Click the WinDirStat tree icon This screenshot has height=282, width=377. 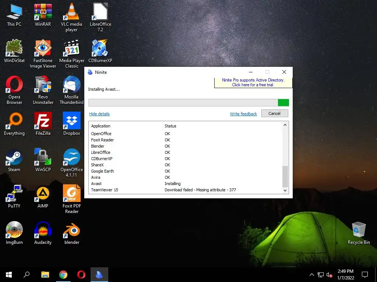tap(14, 51)
